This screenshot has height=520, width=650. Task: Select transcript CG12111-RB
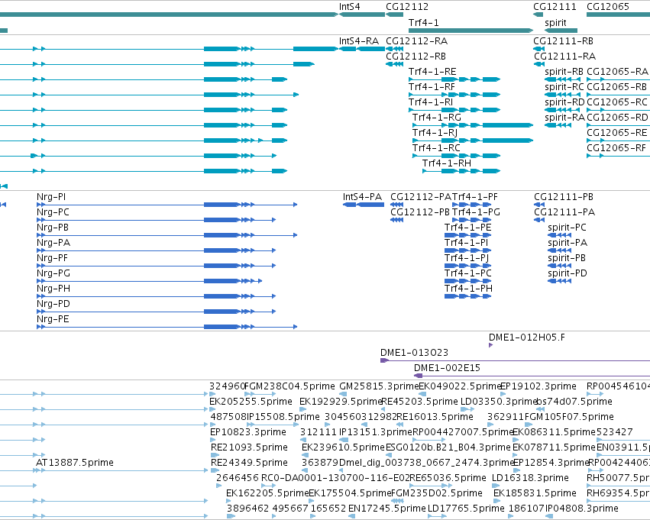tap(564, 41)
